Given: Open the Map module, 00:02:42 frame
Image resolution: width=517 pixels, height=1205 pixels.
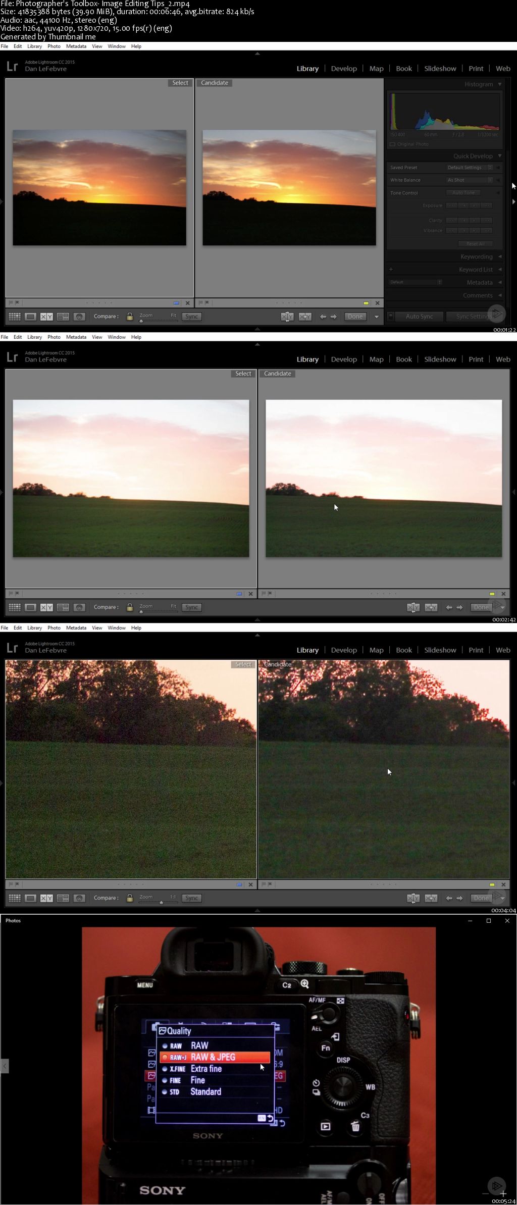Looking at the screenshot, I should coord(376,359).
